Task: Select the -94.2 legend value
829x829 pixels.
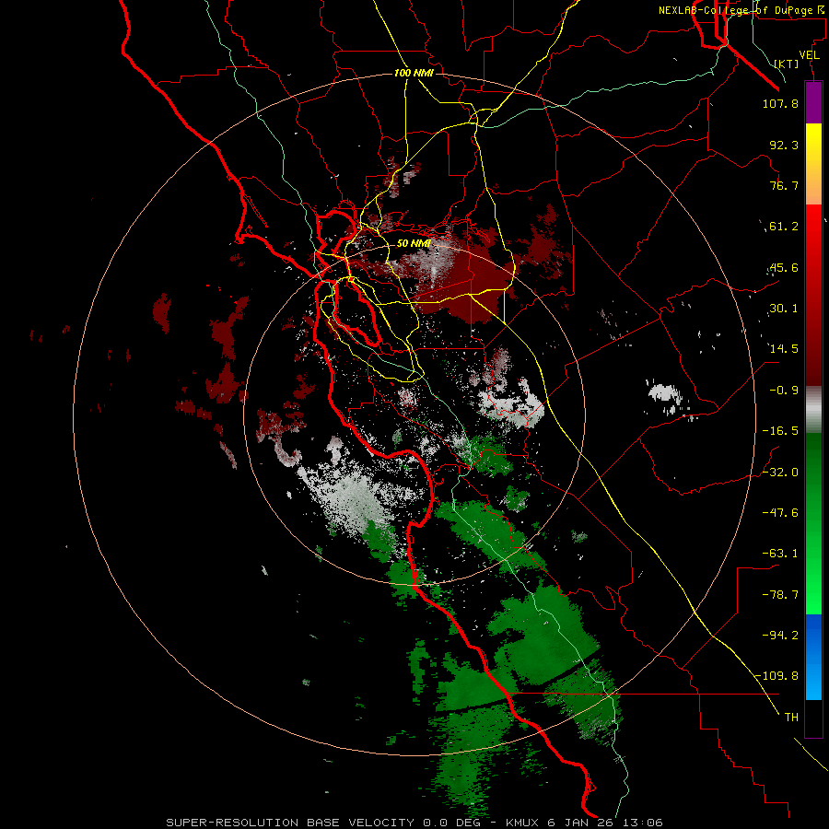Action: pos(780,635)
